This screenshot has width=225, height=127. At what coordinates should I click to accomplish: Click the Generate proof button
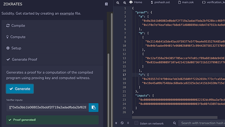click(x=20, y=89)
